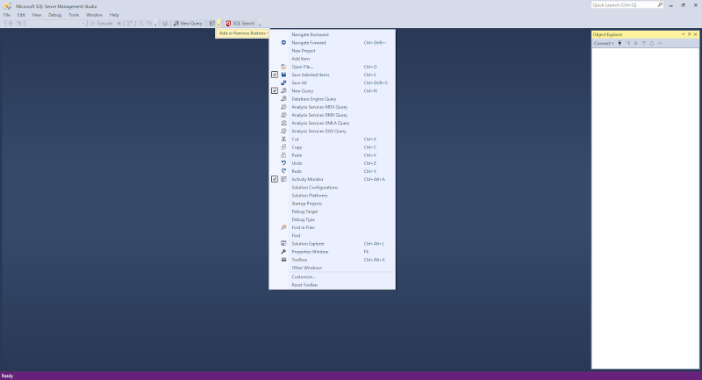Click the Analysis Services DAX Query icon
The width and height of the screenshot is (702, 380).
click(x=283, y=131)
